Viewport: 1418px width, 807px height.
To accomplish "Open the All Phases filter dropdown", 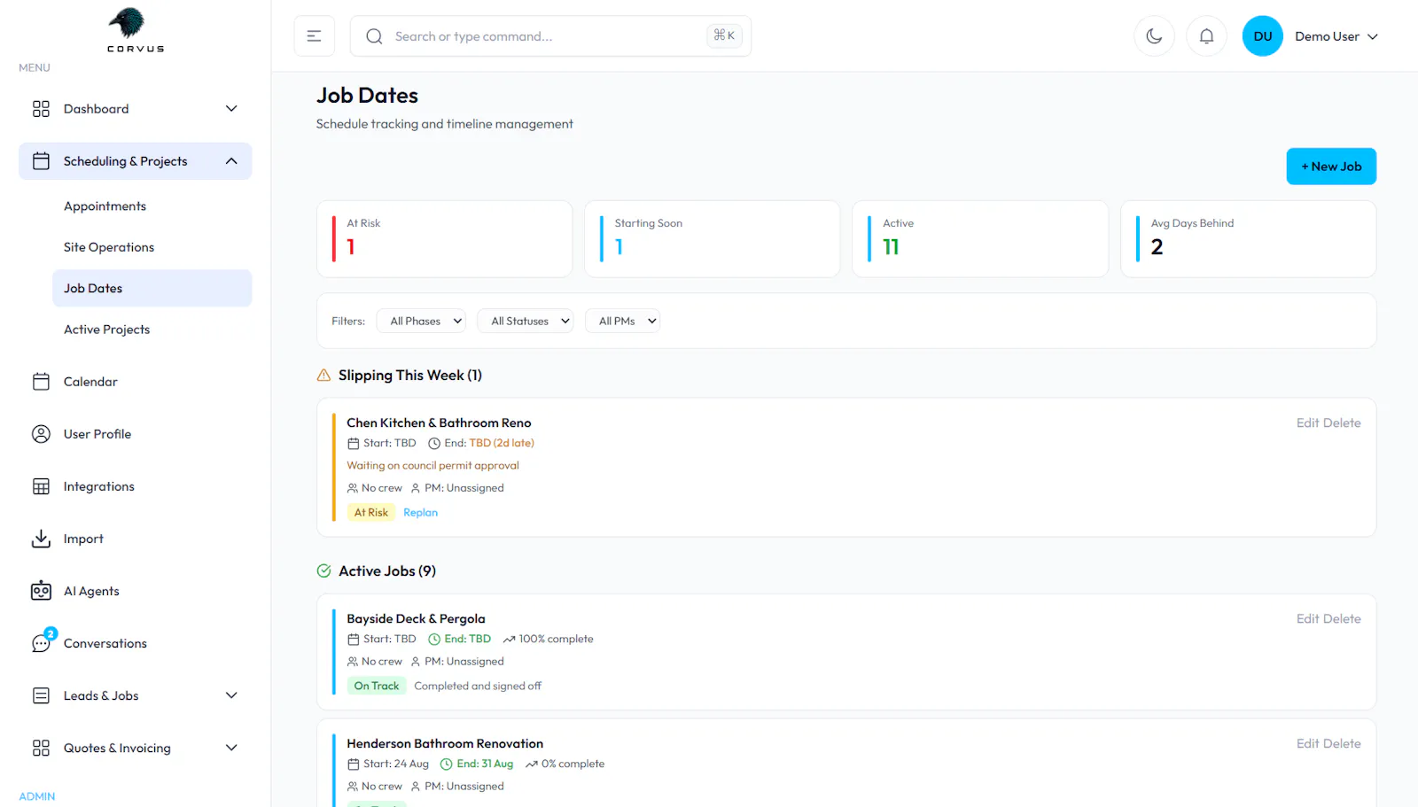I will pos(427,321).
